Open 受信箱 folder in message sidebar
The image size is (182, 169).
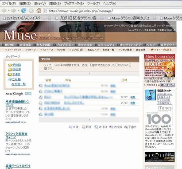(x=16, y=65)
